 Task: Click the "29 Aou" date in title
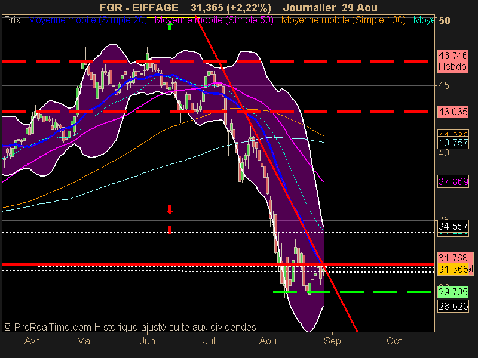click(360, 7)
